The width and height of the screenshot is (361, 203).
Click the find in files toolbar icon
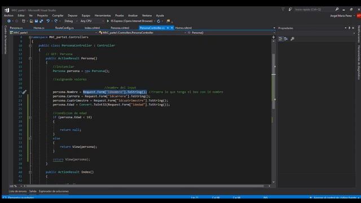(x=168, y=21)
